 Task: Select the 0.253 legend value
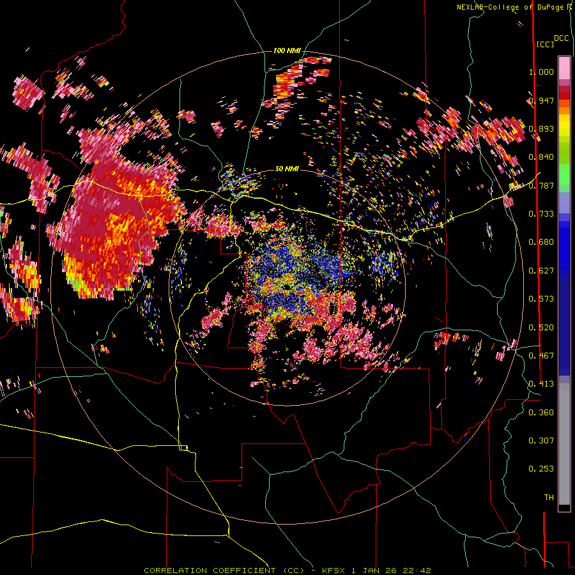click(x=541, y=469)
